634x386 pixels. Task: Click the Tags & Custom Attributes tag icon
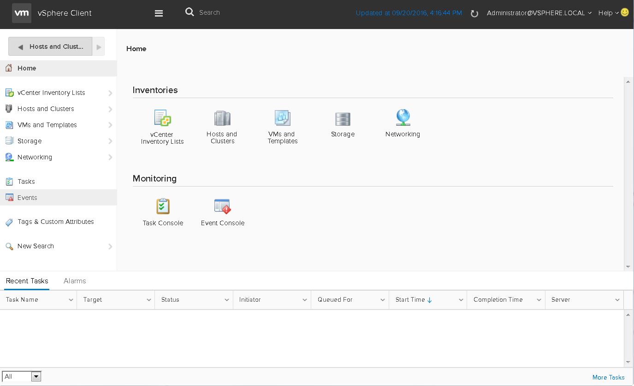pyautogui.click(x=9, y=222)
